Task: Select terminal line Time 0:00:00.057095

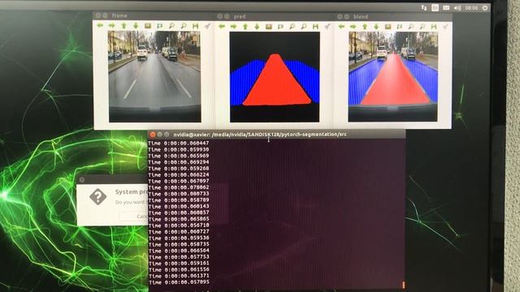Action: [x=179, y=282]
